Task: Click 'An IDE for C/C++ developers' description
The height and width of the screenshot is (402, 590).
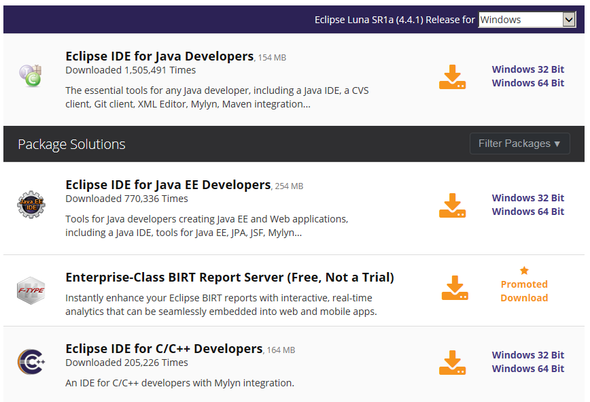Action: pos(180,383)
